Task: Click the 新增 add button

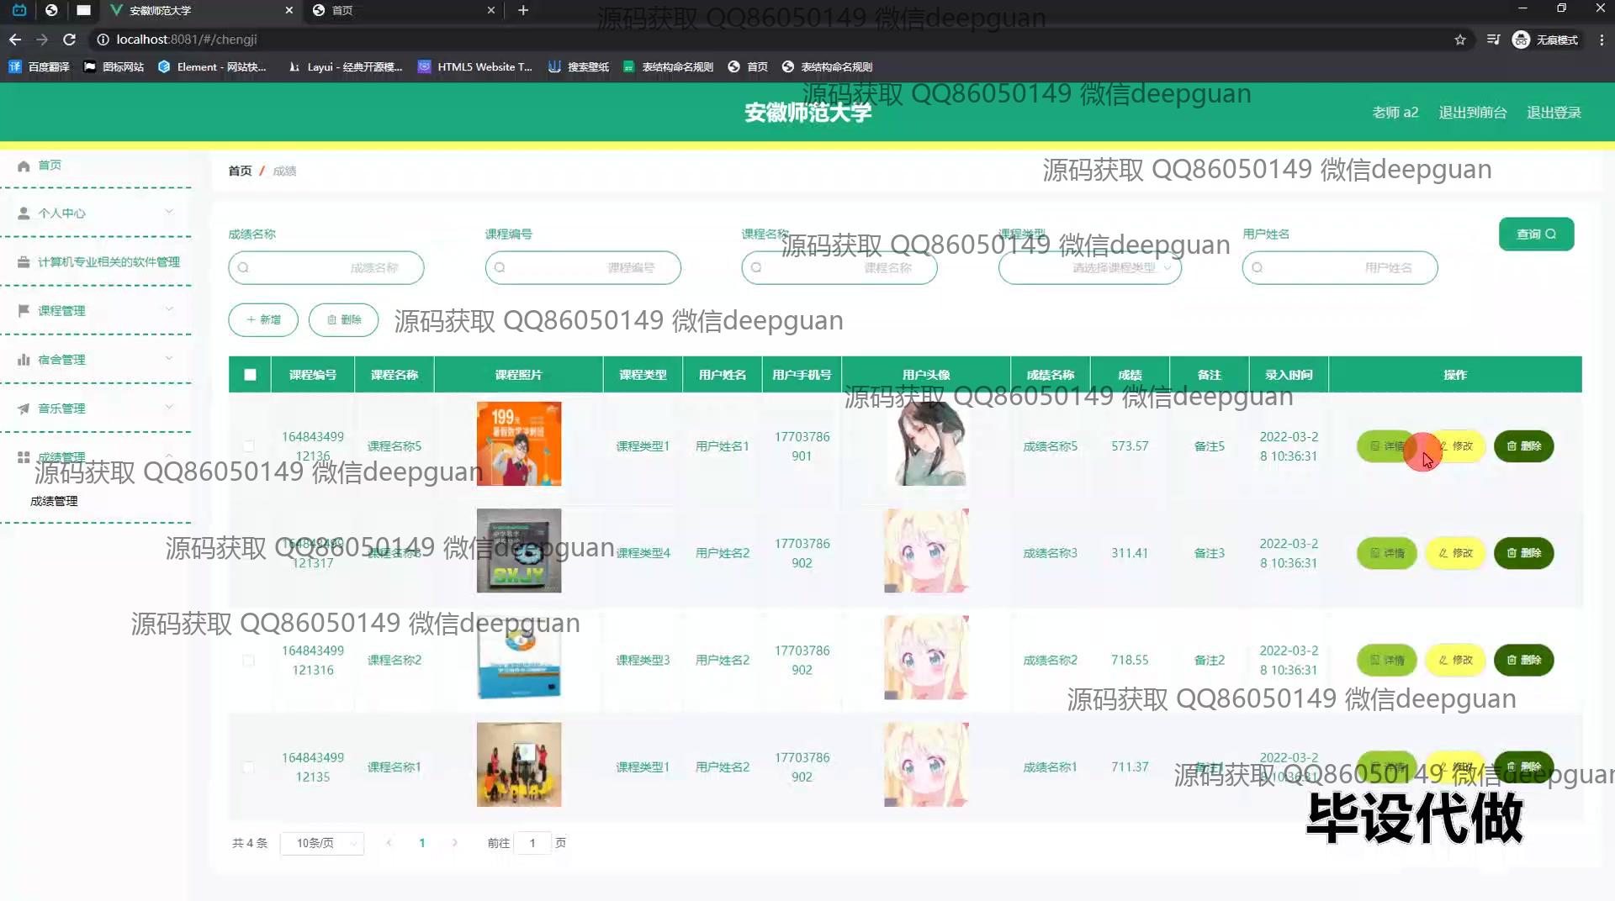Action: click(x=263, y=320)
